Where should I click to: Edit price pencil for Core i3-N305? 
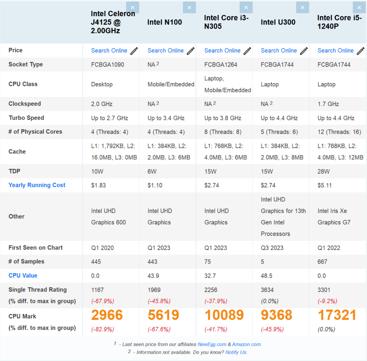(x=247, y=51)
